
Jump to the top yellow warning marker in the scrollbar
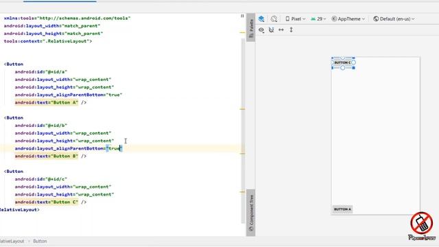pyautogui.click(x=242, y=32)
